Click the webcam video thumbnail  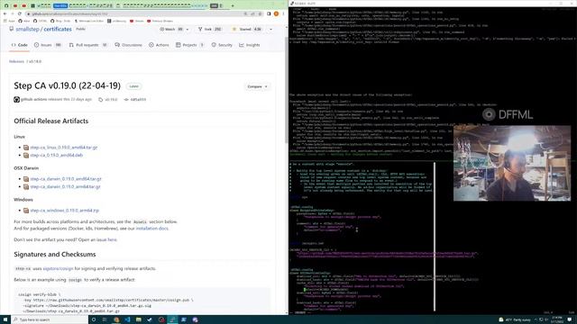pos(512,163)
